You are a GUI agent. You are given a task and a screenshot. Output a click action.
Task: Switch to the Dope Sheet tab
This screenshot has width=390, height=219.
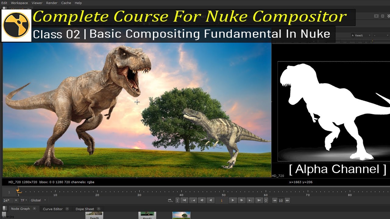(85, 209)
